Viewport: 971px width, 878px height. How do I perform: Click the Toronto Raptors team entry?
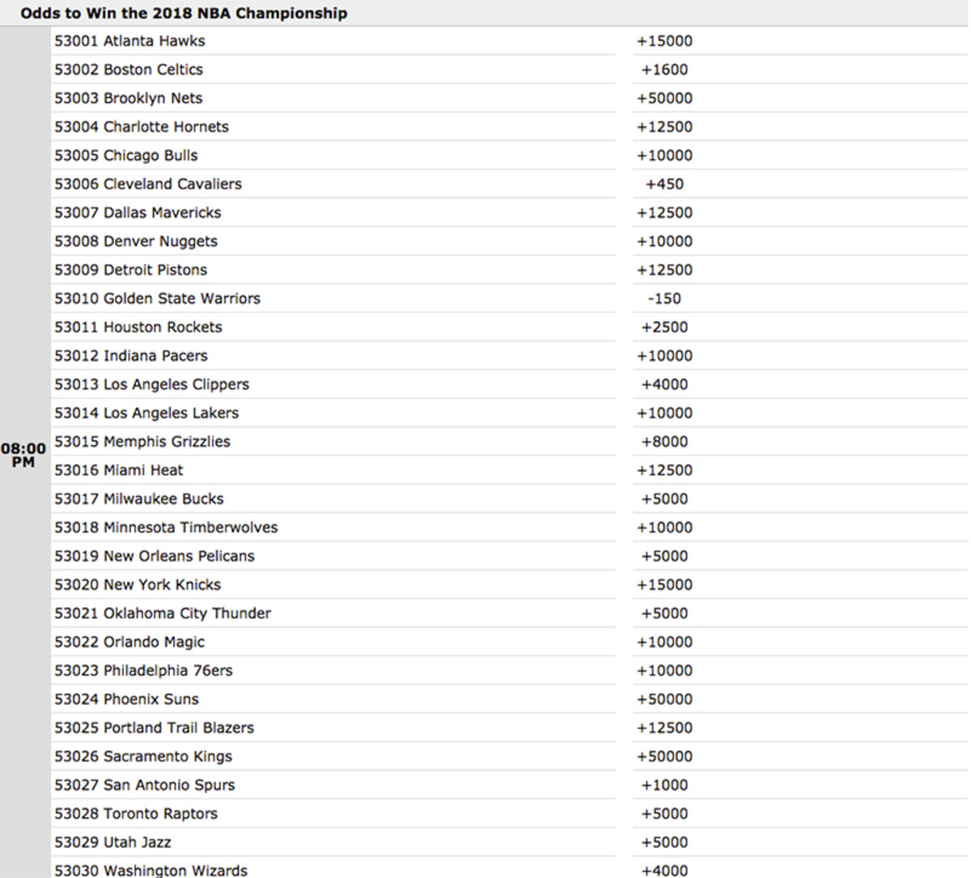(x=136, y=813)
